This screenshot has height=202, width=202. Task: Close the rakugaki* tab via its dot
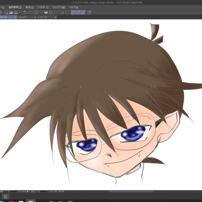35,17
